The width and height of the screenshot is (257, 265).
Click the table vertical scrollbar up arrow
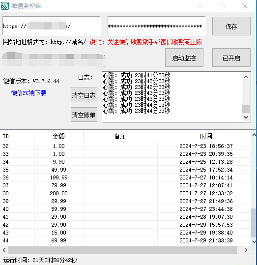pyautogui.click(x=254, y=135)
